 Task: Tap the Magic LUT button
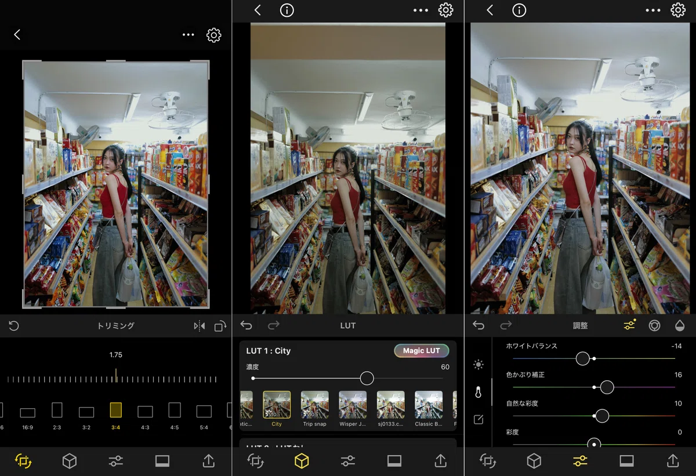pos(422,351)
